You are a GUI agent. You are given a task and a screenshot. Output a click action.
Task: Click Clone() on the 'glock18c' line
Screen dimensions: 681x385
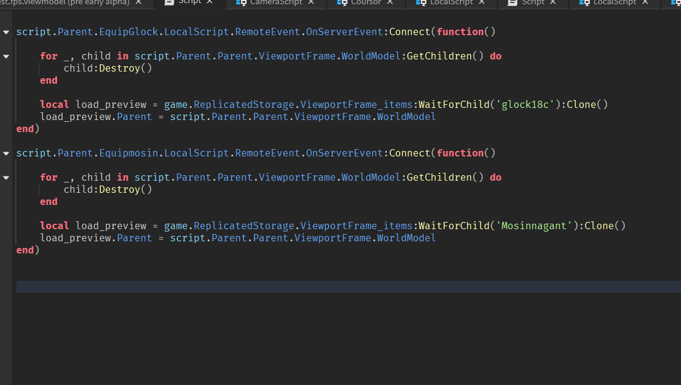click(587, 105)
